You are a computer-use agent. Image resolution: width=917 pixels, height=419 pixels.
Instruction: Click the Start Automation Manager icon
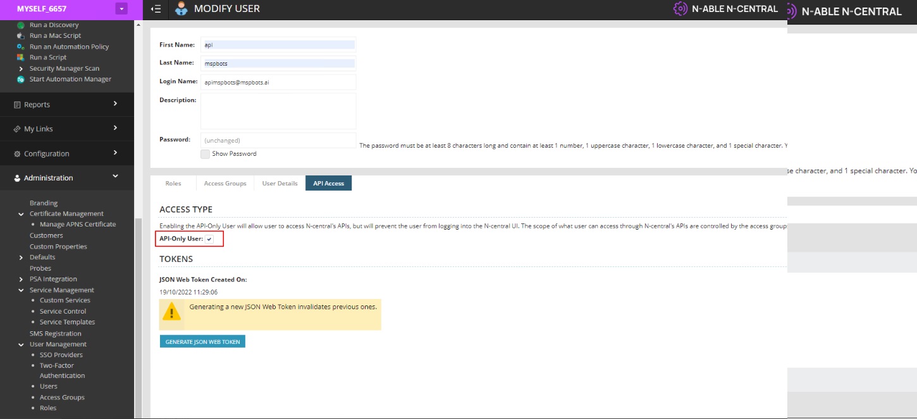21,80
